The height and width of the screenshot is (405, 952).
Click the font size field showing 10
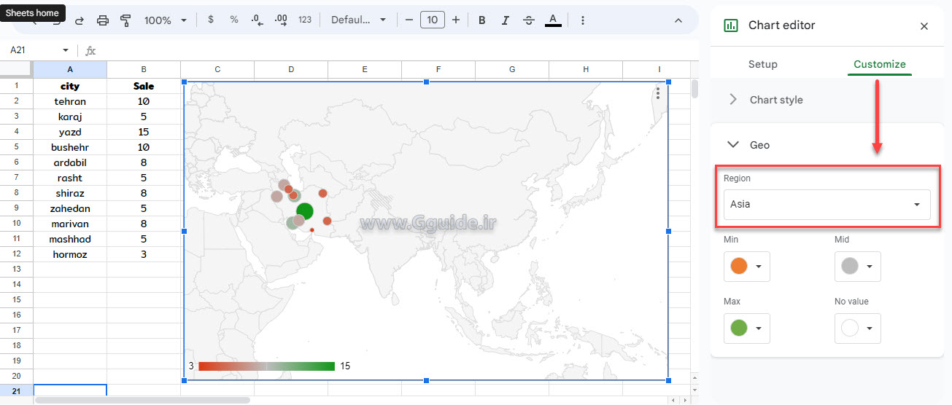click(x=433, y=20)
